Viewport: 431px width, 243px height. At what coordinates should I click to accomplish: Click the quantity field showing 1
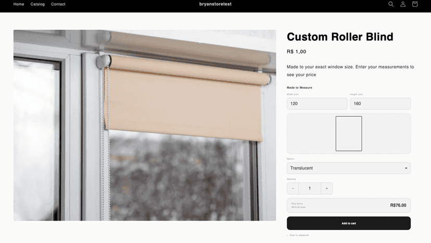pos(310,188)
